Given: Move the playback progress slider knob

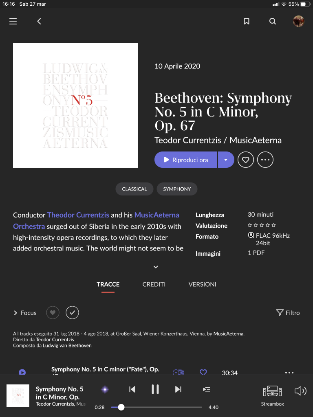Looking at the screenshot, I should pyautogui.click(x=121, y=407).
